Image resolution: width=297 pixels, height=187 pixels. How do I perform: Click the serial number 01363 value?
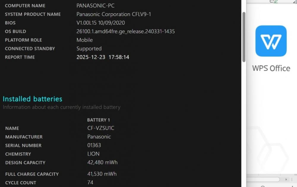coord(94,145)
